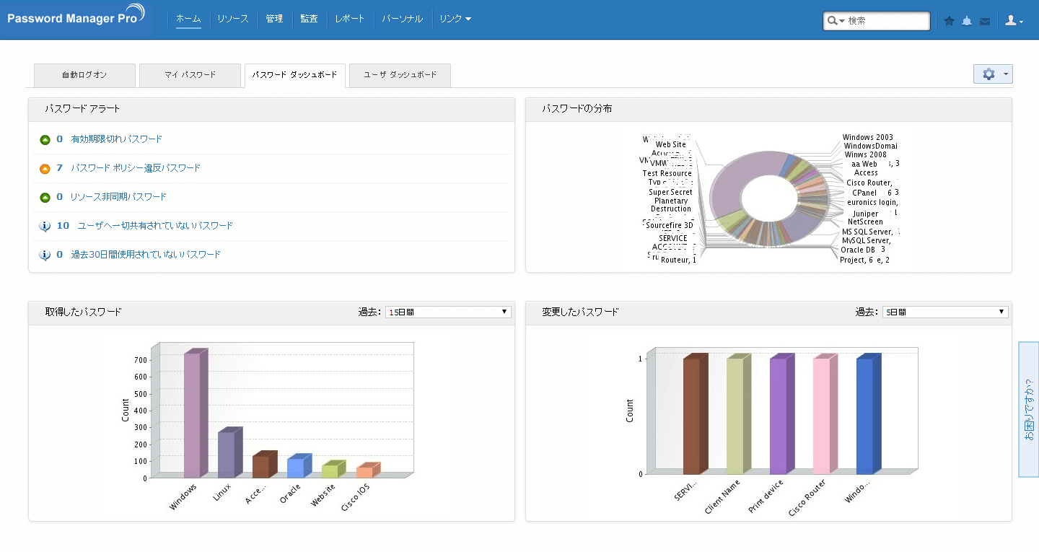The image size is (1039, 552).
Task: Click the pink Cisco Router bar
Action: click(x=825, y=414)
